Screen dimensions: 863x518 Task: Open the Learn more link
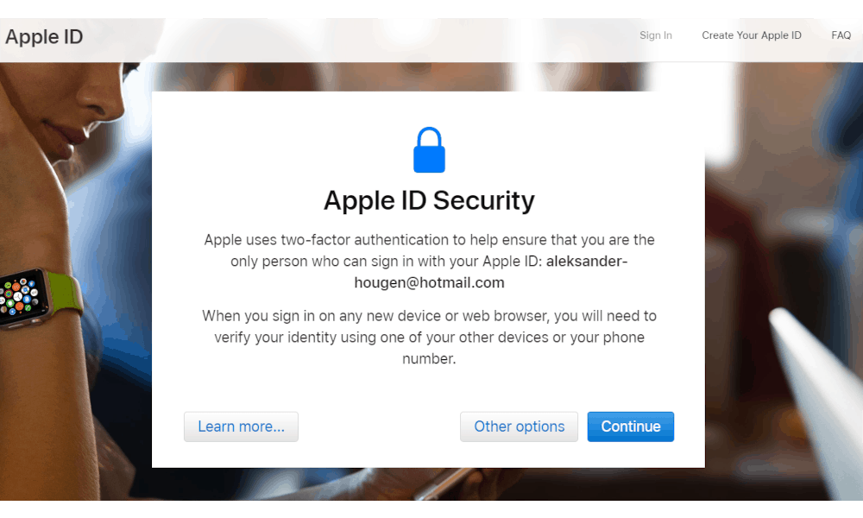[241, 426]
